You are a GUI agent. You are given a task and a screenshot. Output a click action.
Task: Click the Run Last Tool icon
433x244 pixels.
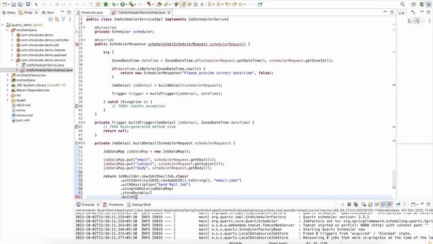[131, 5]
